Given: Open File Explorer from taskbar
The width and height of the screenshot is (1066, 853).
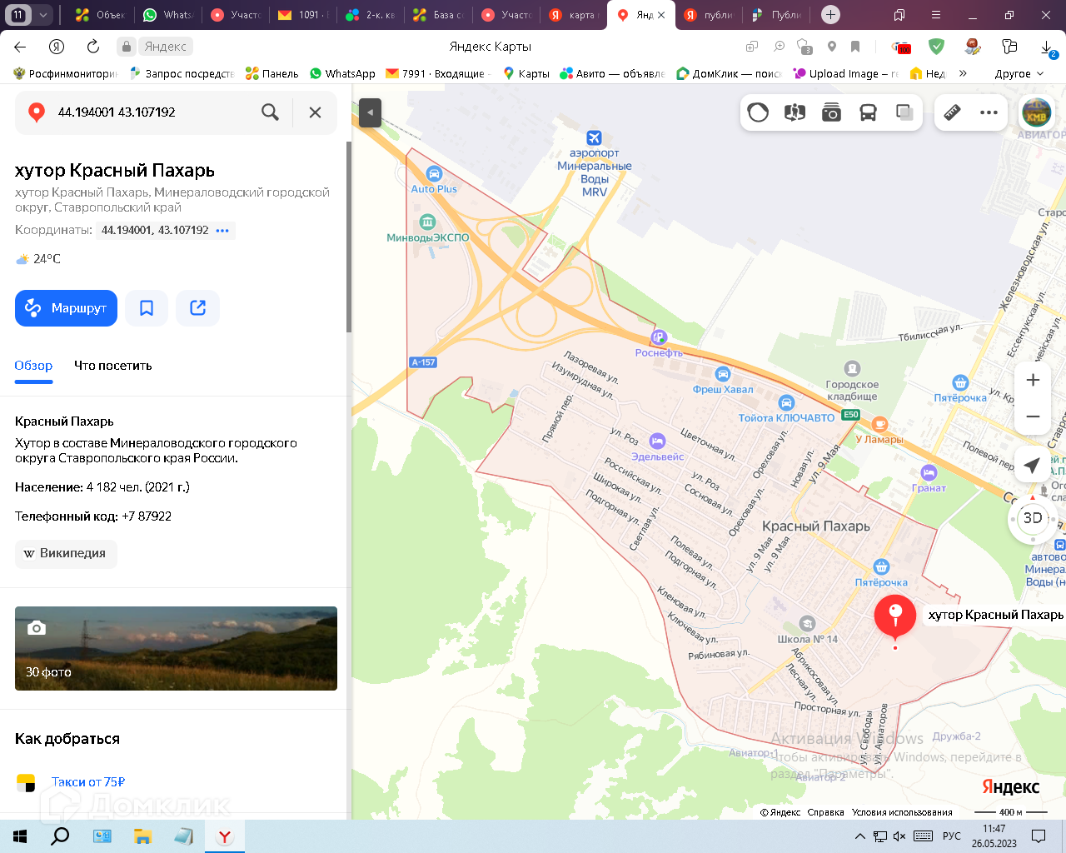Looking at the screenshot, I should coord(142,836).
